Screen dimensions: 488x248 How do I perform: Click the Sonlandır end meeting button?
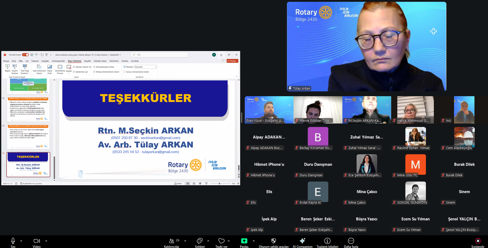point(478,241)
